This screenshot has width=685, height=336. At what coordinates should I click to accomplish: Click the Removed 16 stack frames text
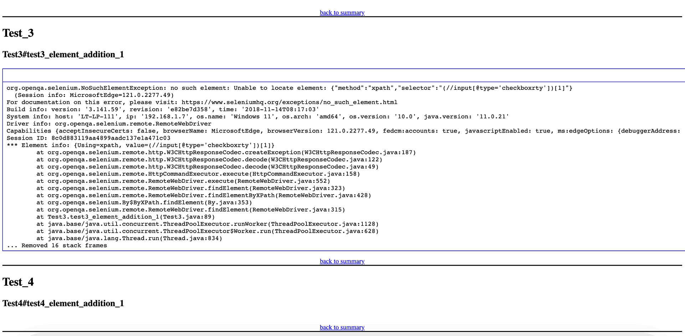[57, 245]
